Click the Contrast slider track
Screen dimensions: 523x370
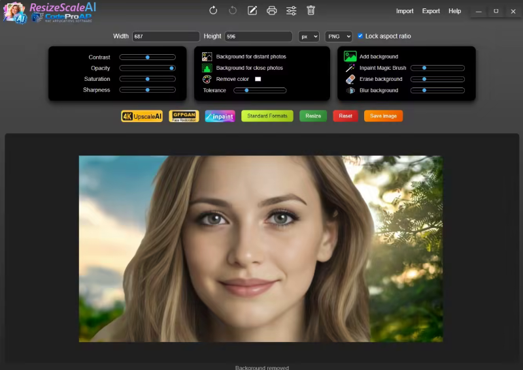(148, 57)
